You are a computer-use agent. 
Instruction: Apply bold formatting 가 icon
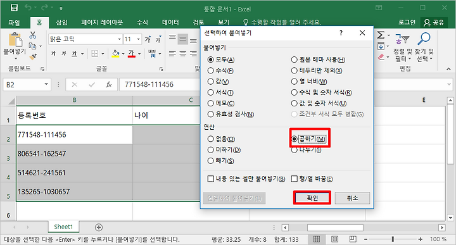(x=53, y=53)
